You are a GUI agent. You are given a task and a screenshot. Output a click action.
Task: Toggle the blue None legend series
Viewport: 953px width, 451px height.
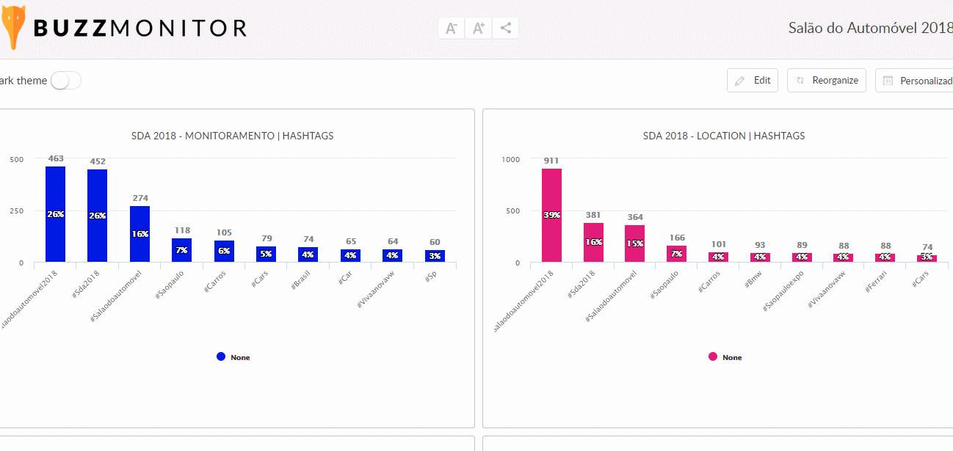[233, 357]
